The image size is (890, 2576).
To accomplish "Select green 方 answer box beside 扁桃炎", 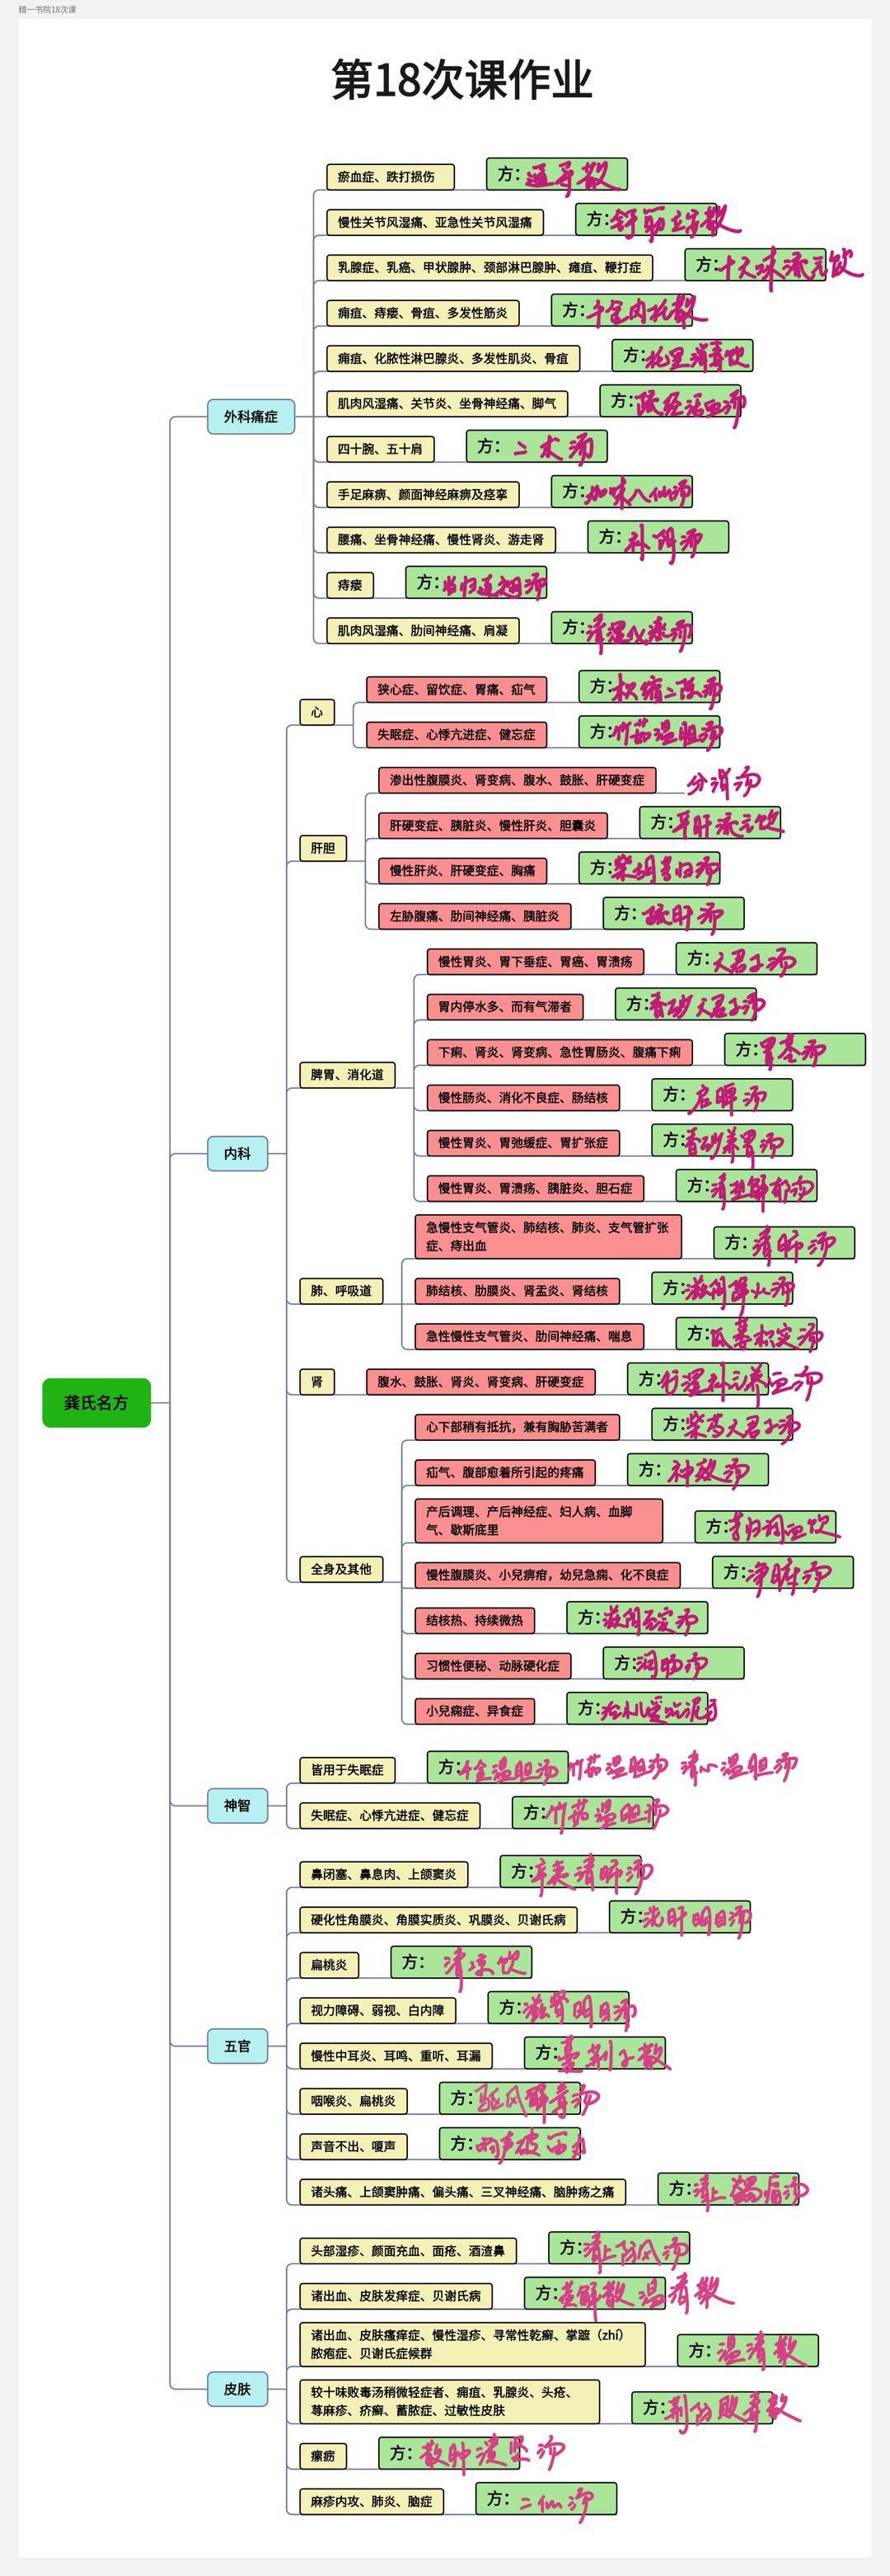I will (x=461, y=1962).
